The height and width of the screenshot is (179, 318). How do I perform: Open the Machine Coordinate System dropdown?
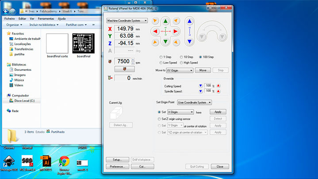pyautogui.click(x=127, y=20)
